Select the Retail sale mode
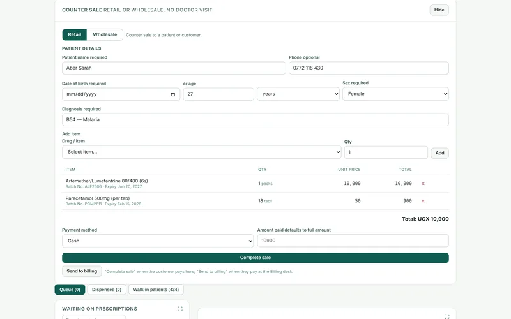The height and width of the screenshot is (319, 511). tap(74, 34)
